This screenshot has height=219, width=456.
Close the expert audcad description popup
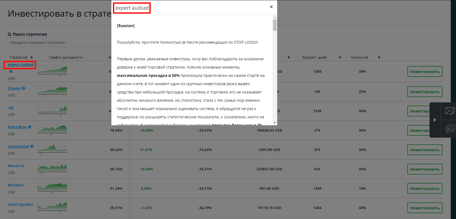tap(271, 7)
